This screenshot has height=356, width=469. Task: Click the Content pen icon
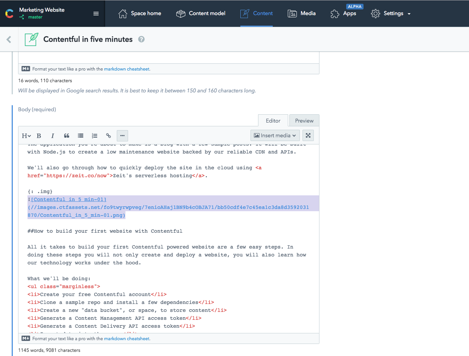click(245, 14)
